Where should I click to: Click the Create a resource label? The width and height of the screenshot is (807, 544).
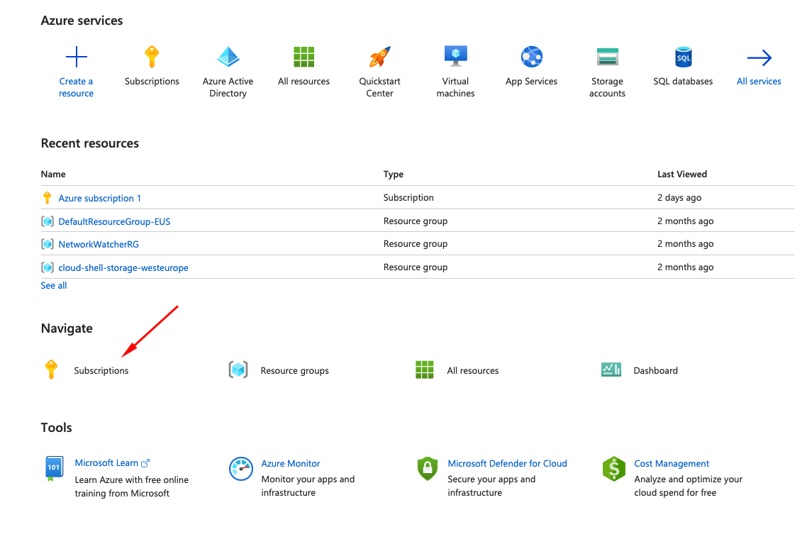[76, 87]
